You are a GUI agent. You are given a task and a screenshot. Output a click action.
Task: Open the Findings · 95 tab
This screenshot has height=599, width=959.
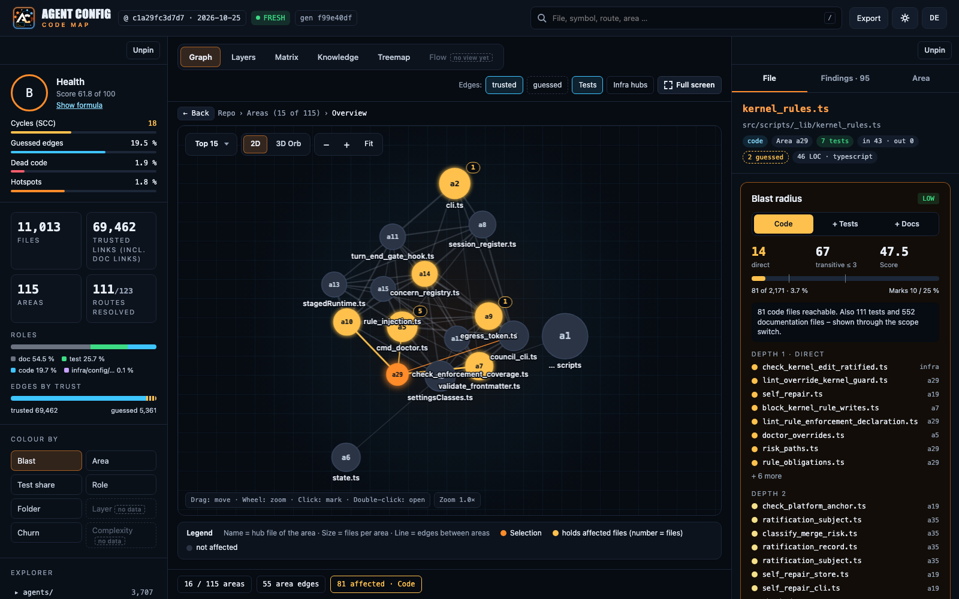[x=845, y=78]
